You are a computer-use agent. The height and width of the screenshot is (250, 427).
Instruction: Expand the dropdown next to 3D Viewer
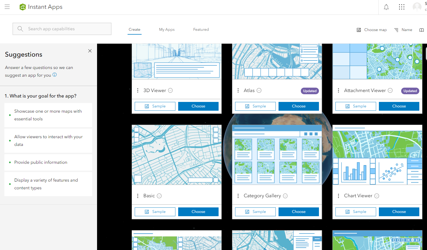click(x=170, y=90)
